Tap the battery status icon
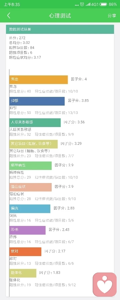This screenshot has width=120, height=300. click(x=103, y=4)
